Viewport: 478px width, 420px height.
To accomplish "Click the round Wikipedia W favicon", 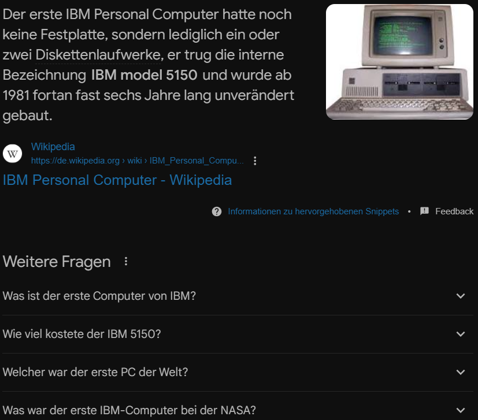I will pyautogui.click(x=13, y=154).
